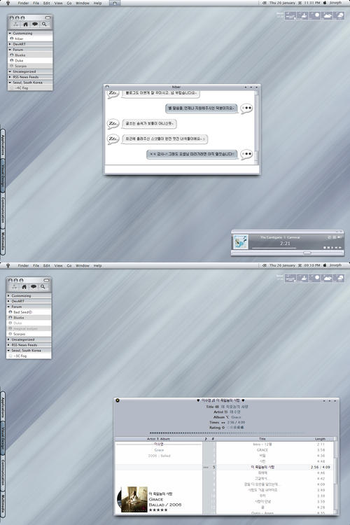The image size is (350, 525).
Task: Click the Thu 26 January date on 09:10 PM menu bar
Action: tap(282, 265)
